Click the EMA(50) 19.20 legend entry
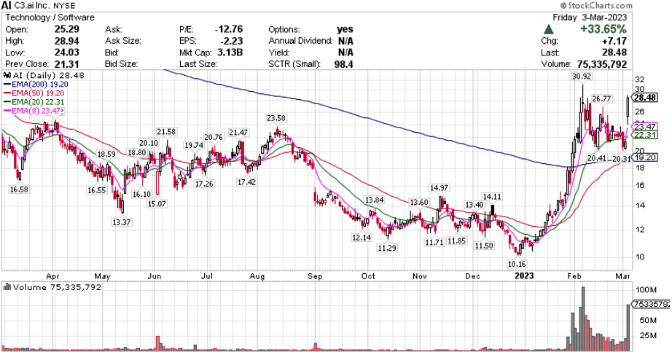 [x=34, y=93]
